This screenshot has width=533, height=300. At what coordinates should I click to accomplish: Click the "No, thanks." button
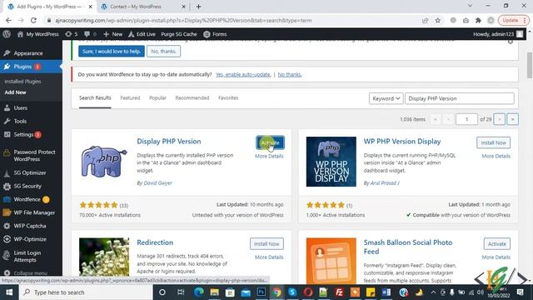tap(163, 52)
